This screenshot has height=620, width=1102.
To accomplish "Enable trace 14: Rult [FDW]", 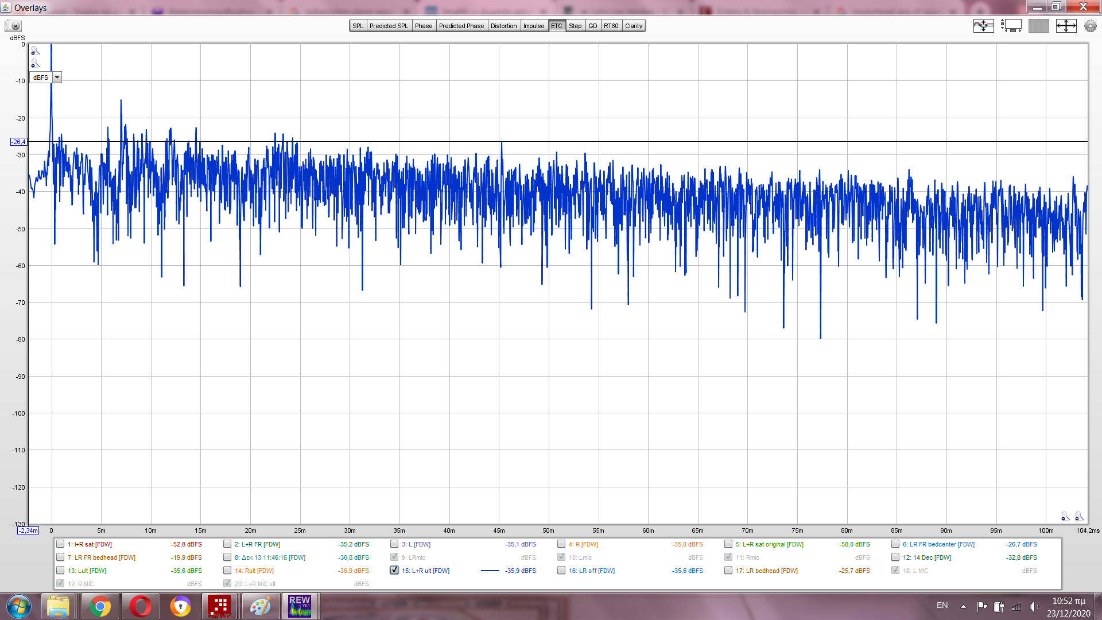I will click(227, 571).
